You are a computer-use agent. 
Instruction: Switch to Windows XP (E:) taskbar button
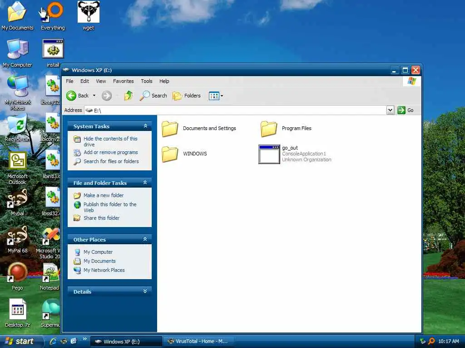click(x=126, y=342)
